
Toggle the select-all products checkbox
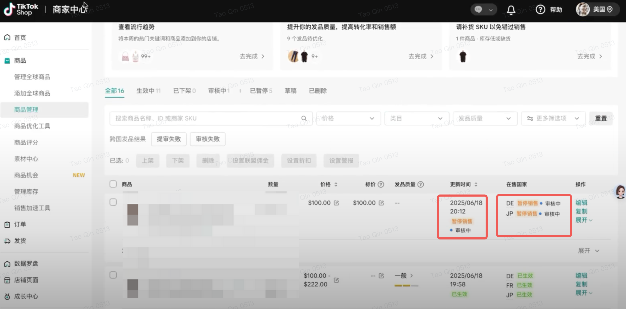(113, 184)
